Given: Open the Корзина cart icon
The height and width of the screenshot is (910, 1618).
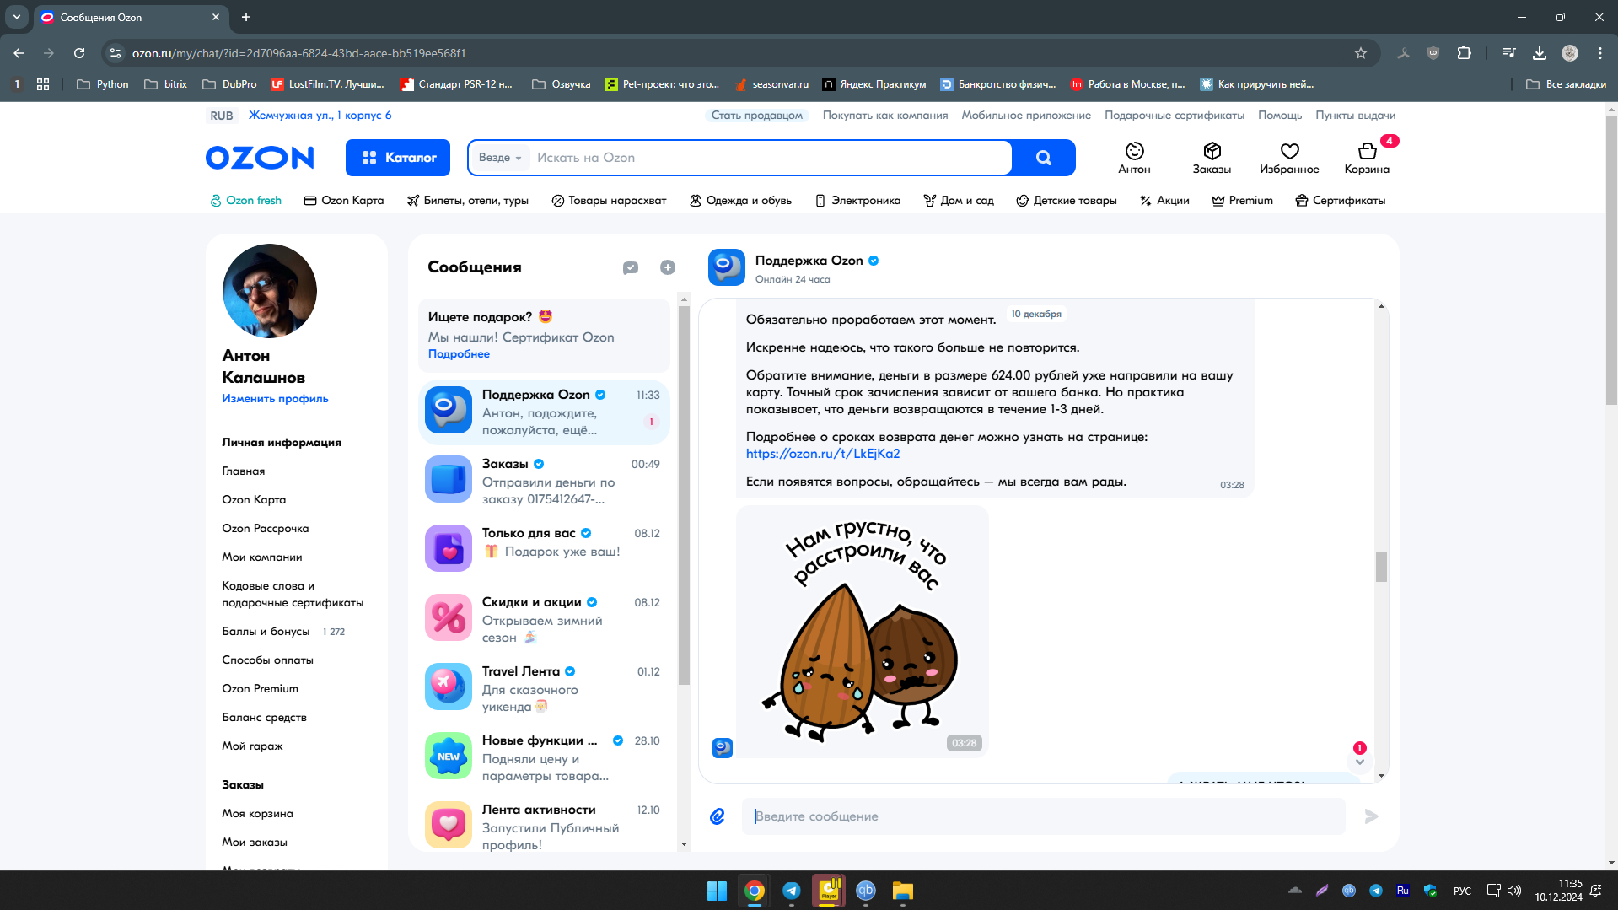Looking at the screenshot, I should 1367,158.
